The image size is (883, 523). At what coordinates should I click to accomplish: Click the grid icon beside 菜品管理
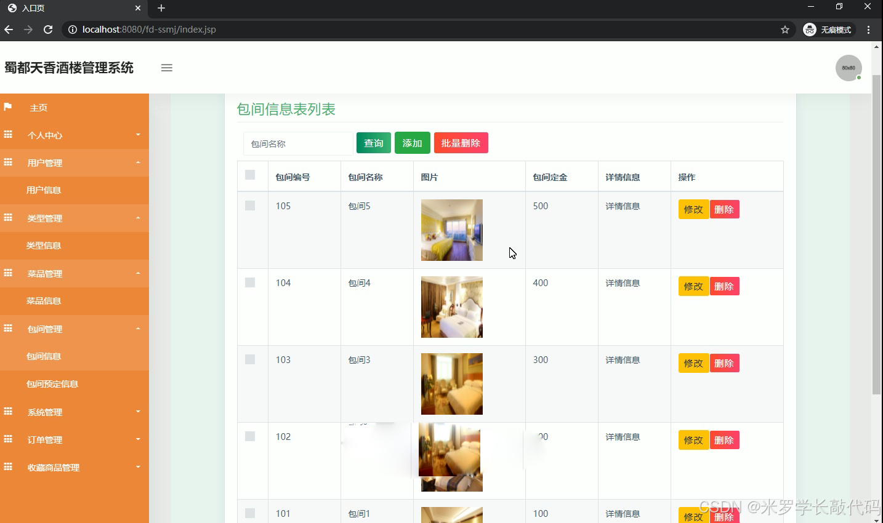tap(8, 273)
